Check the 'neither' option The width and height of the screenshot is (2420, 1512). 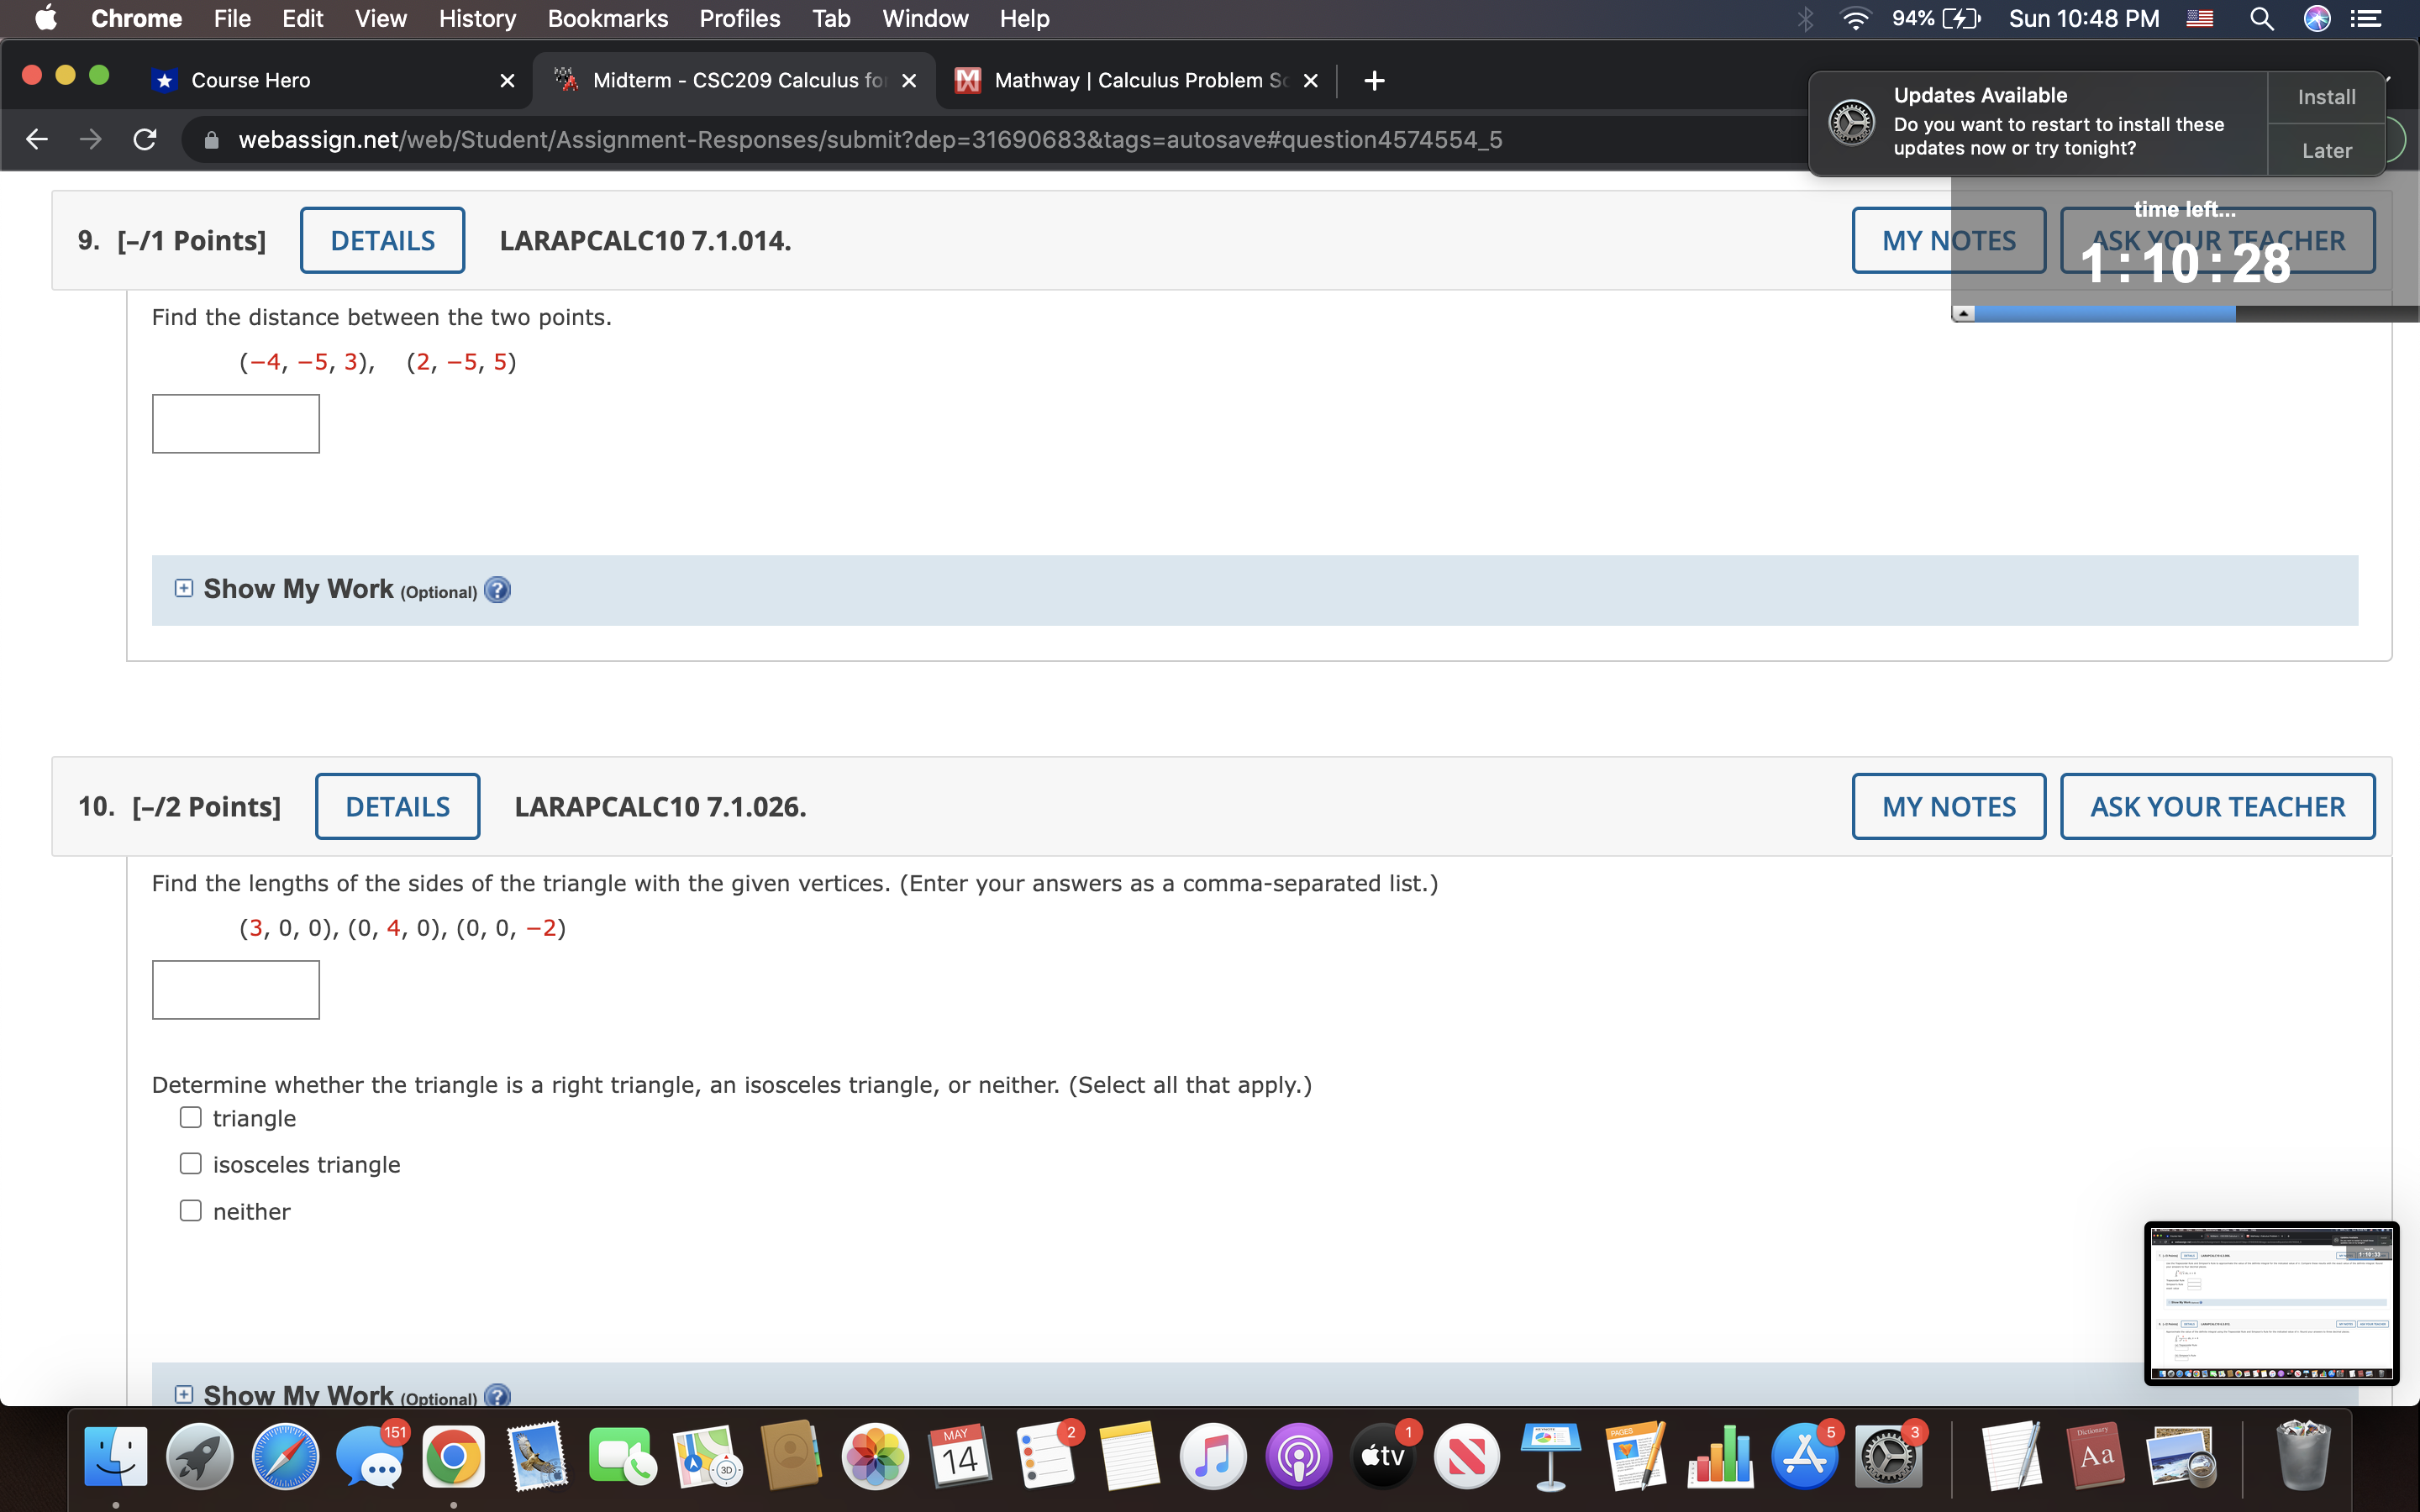click(x=189, y=1209)
